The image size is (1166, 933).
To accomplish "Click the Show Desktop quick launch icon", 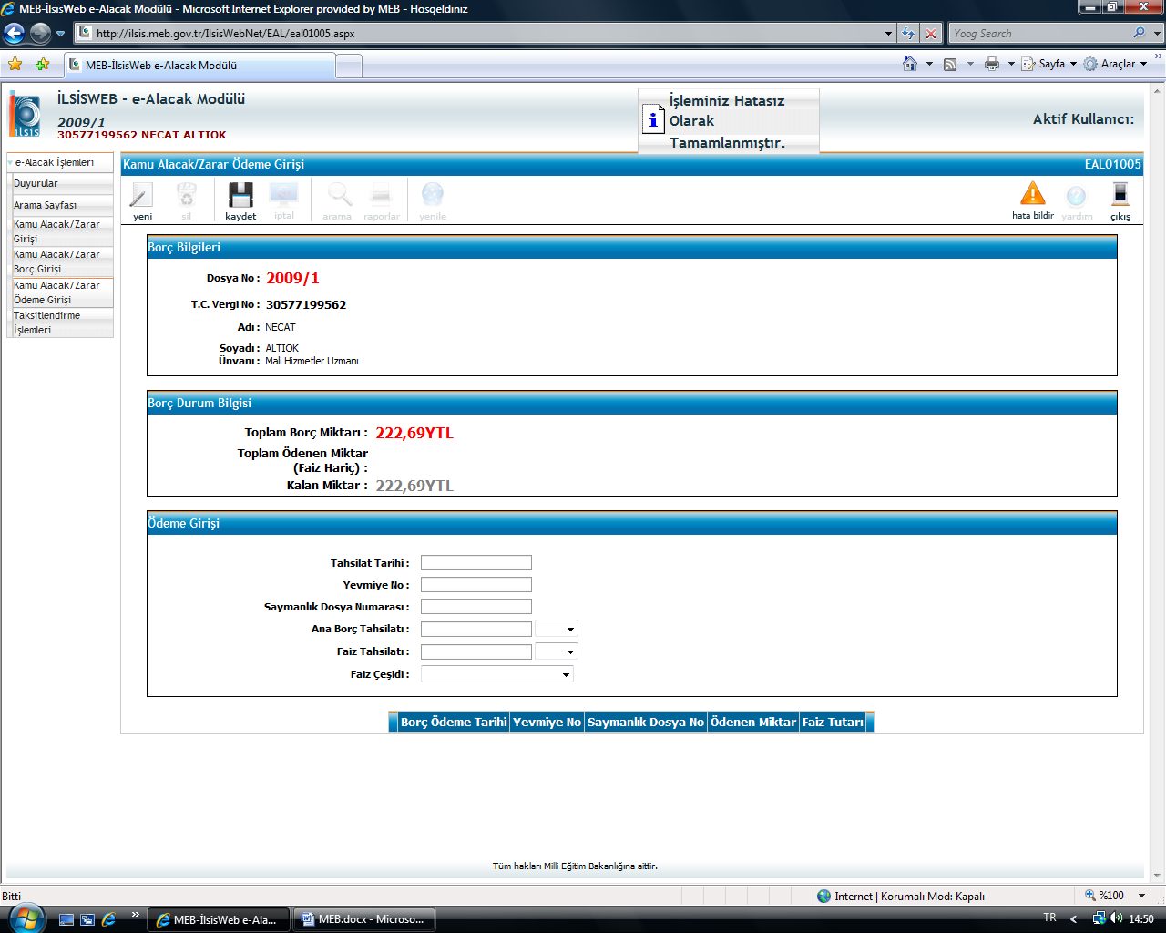I will [x=66, y=919].
